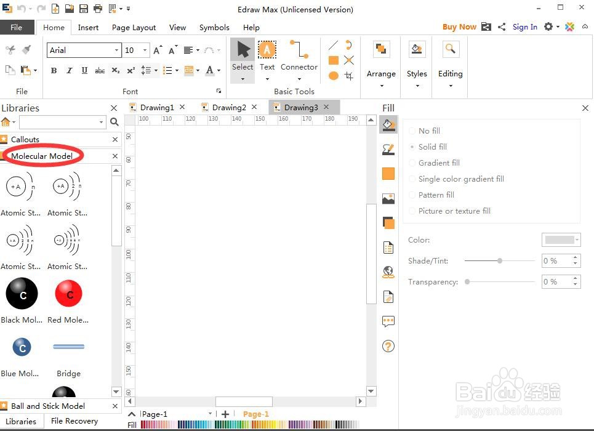Expand the font color dropdown arrow
The height and width of the screenshot is (431, 594).
pyautogui.click(x=219, y=70)
